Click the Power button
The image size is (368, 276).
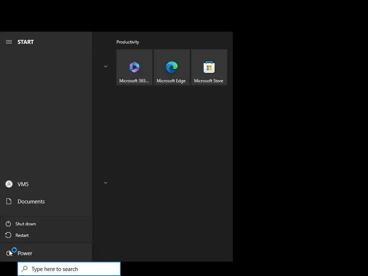(46, 253)
